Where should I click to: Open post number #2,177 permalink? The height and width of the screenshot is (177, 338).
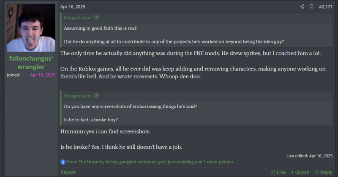[x=325, y=7]
